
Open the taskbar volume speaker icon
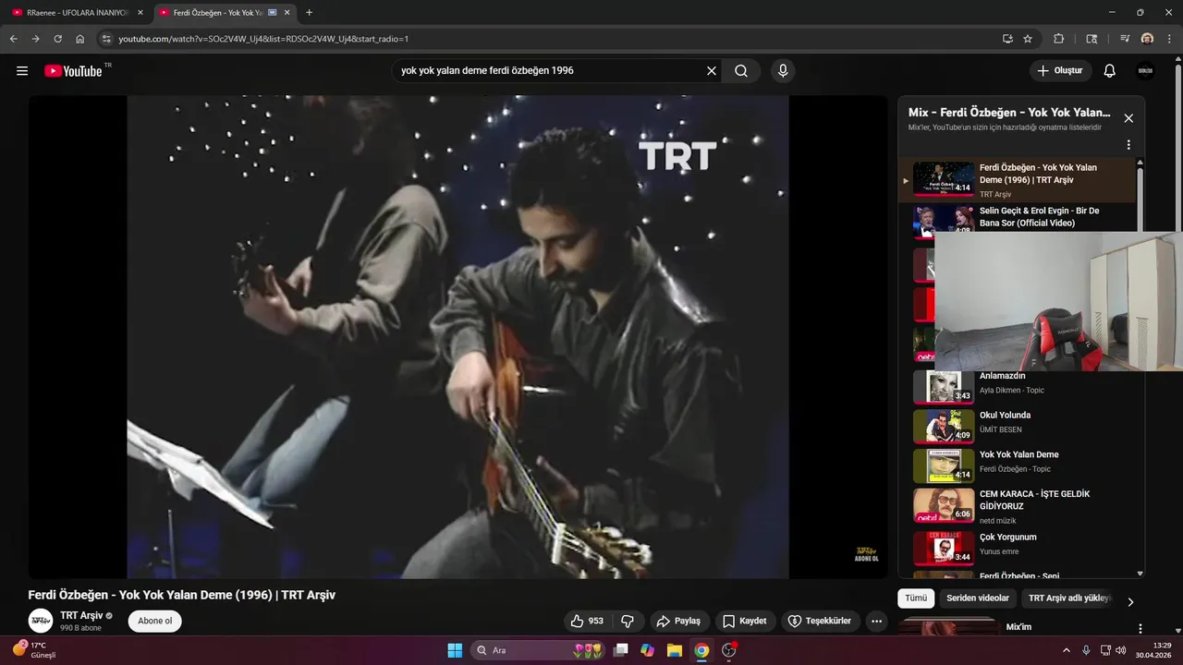[1123, 650]
